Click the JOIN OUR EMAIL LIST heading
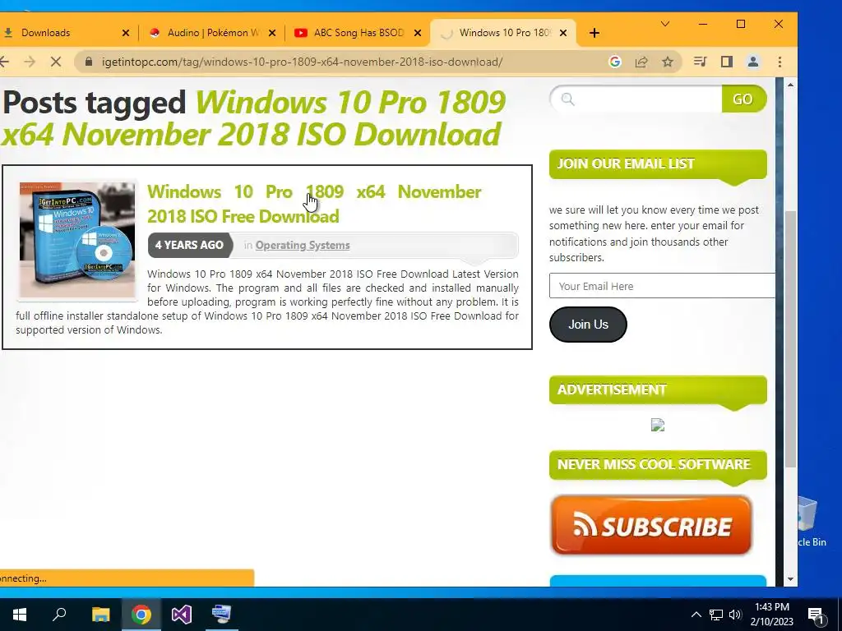Image resolution: width=842 pixels, height=631 pixels. tap(626, 164)
